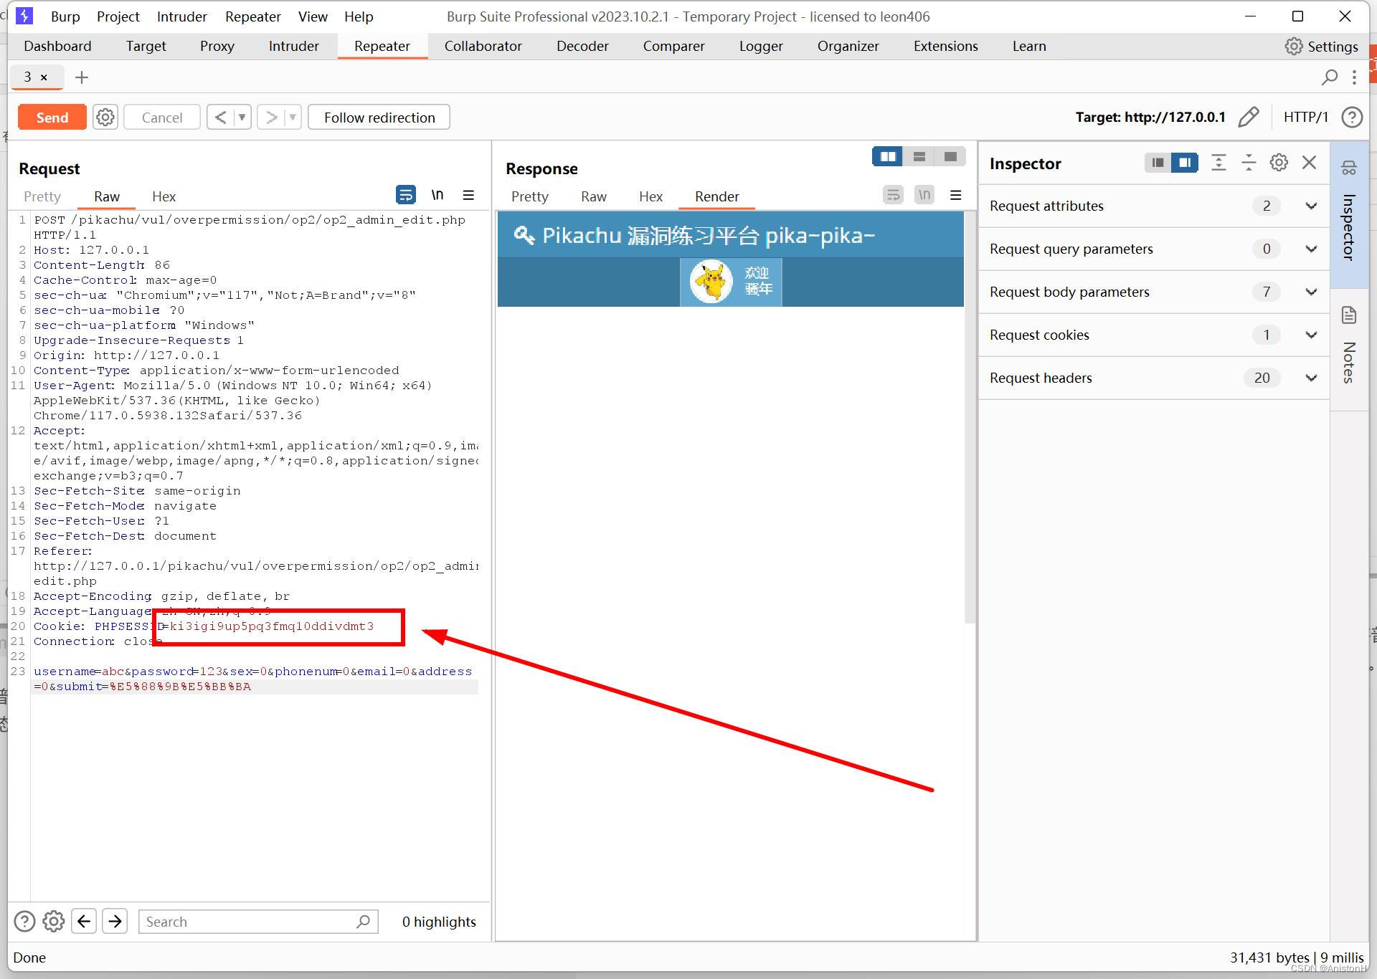
Task: Switch response view to Hex
Action: click(x=650, y=196)
